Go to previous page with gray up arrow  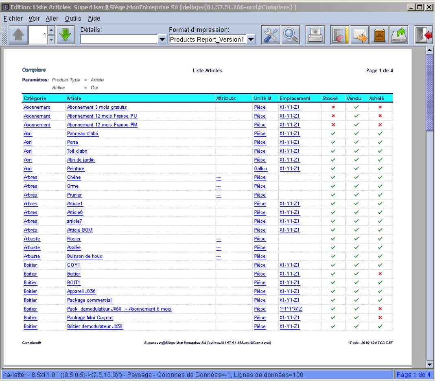(18, 35)
